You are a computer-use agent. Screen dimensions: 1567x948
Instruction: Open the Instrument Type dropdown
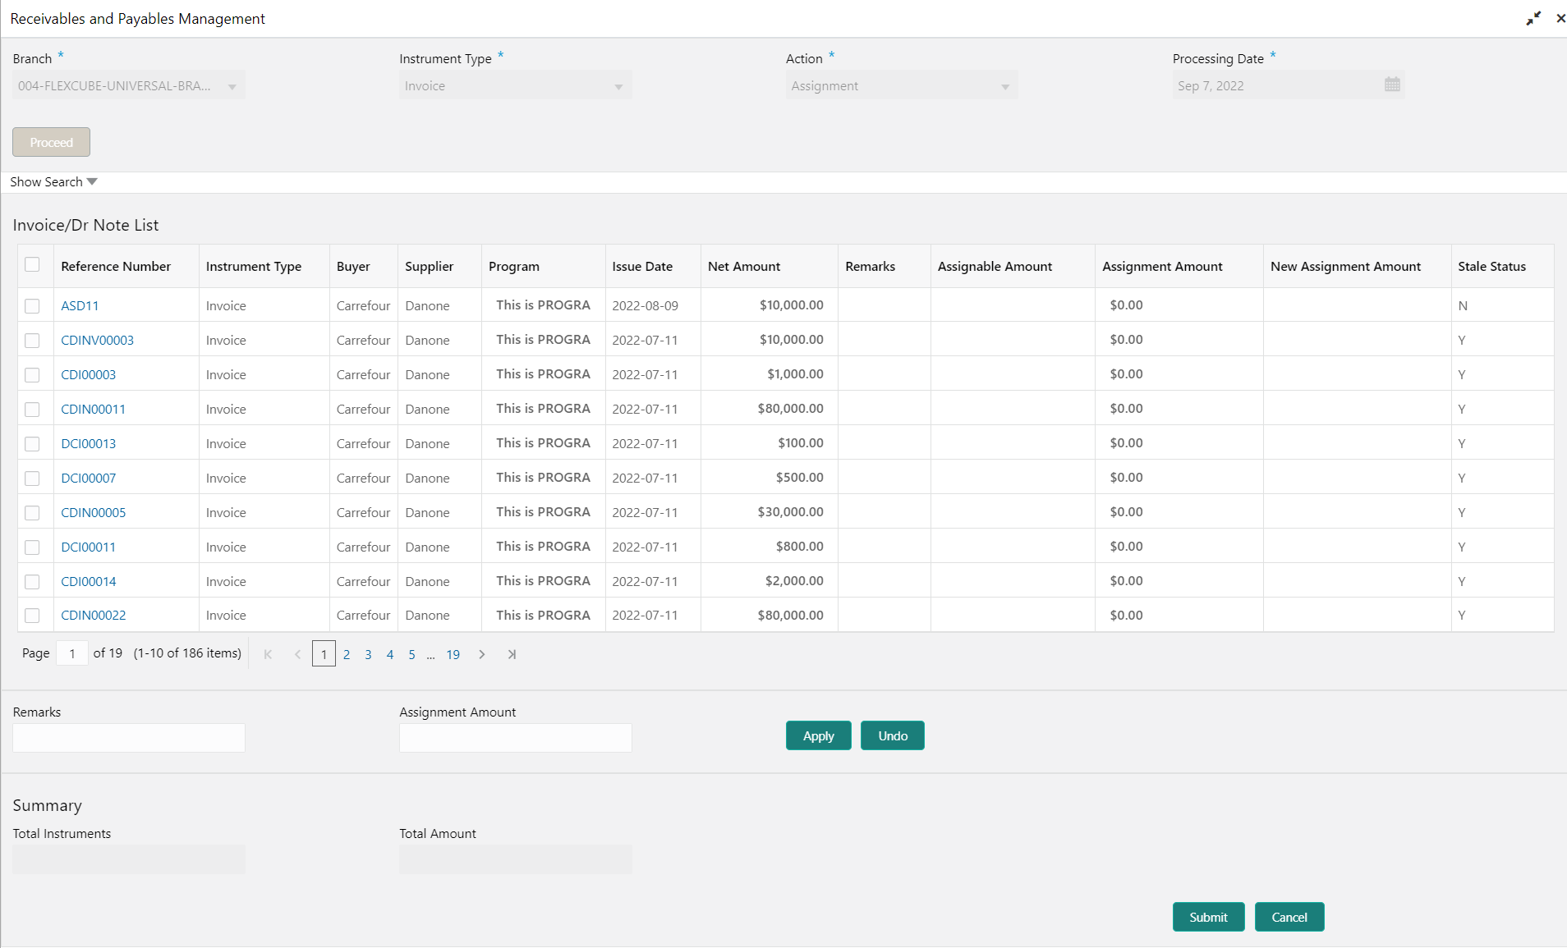tap(515, 85)
